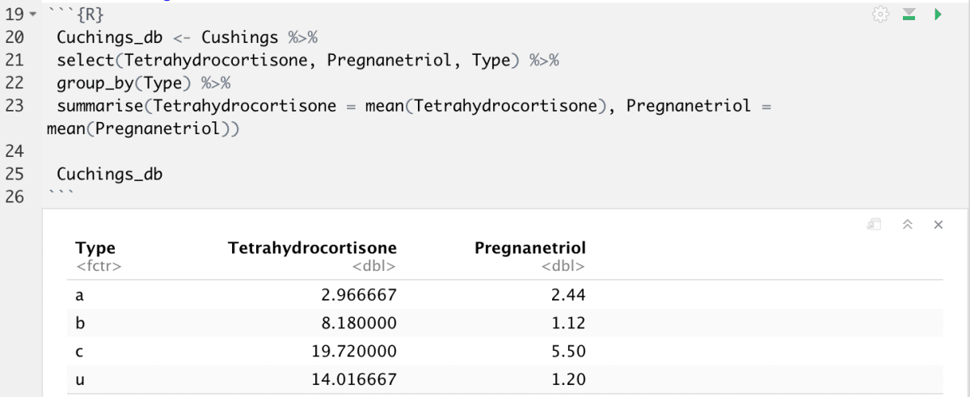Run all chunks above icon
Image resolution: width=970 pixels, height=397 pixels.
909,15
